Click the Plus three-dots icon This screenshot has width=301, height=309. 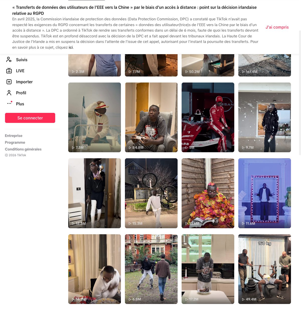tap(9, 103)
